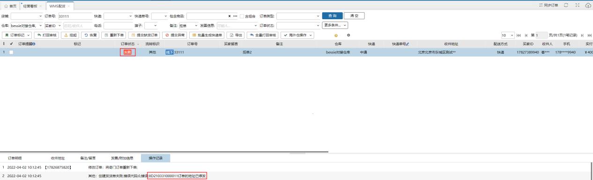Click the 线下 tag on order 33111
Screen dimensions: 593x180
[x=170, y=52]
